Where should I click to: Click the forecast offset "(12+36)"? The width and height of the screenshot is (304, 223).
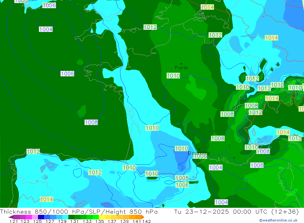pyautogui.click(x=286, y=211)
